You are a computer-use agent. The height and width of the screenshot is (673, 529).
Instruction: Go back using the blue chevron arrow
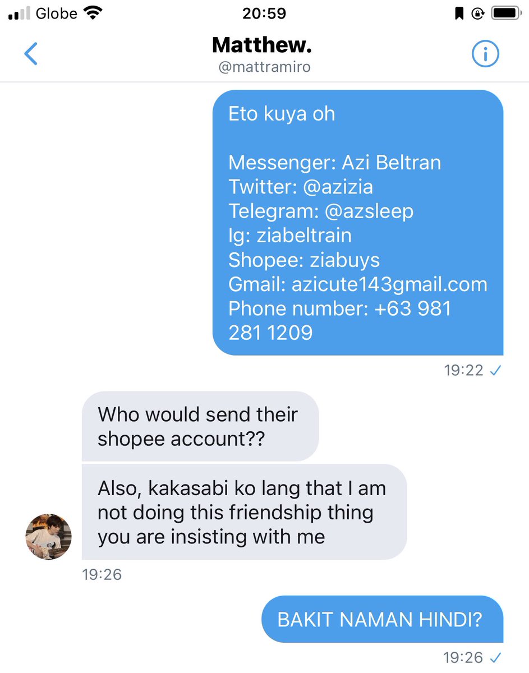[31, 54]
